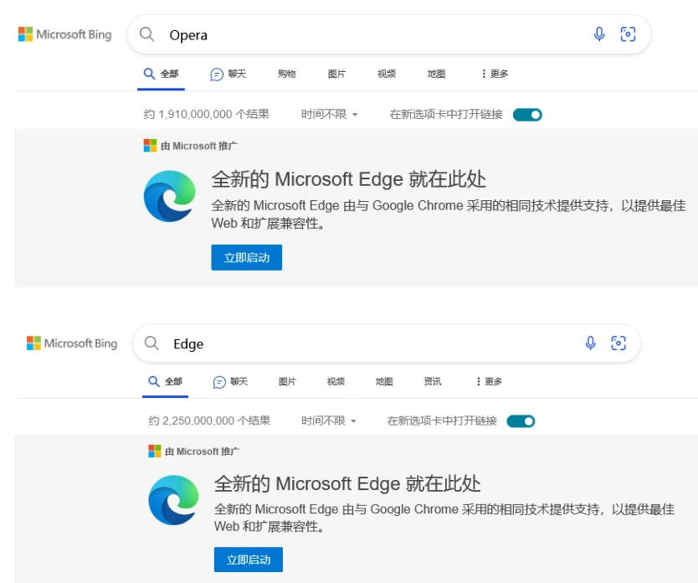Click the search field containing Opera
698x583 pixels.
click(389, 34)
